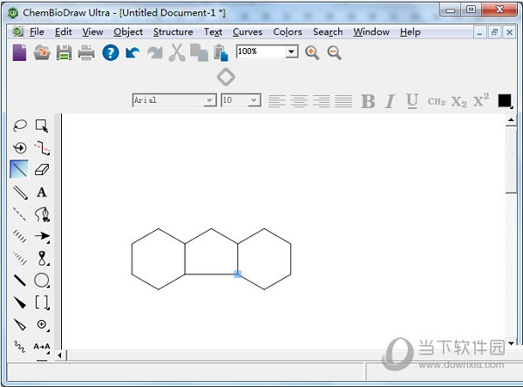This screenshot has width=523, height=387.
Task: Open the 100% zoom level dropdown
Action: tap(291, 51)
